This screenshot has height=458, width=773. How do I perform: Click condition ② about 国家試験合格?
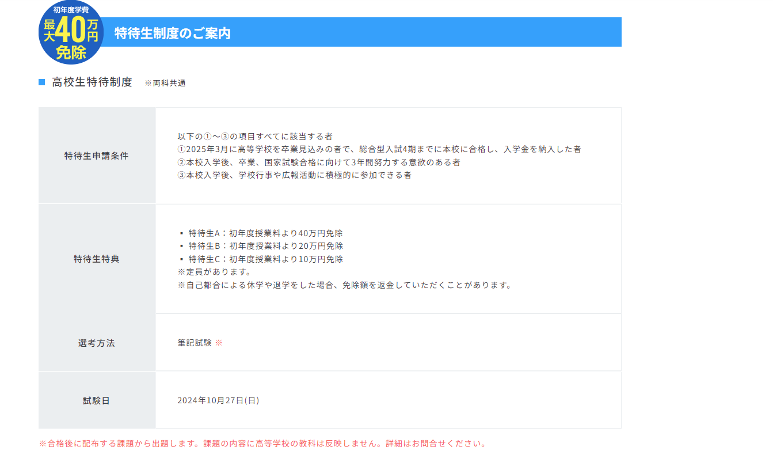pyautogui.click(x=319, y=162)
